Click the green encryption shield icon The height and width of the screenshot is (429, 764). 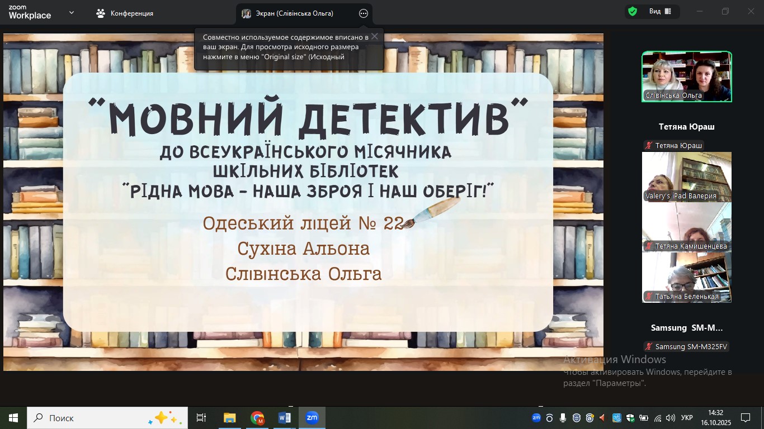pos(633,12)
